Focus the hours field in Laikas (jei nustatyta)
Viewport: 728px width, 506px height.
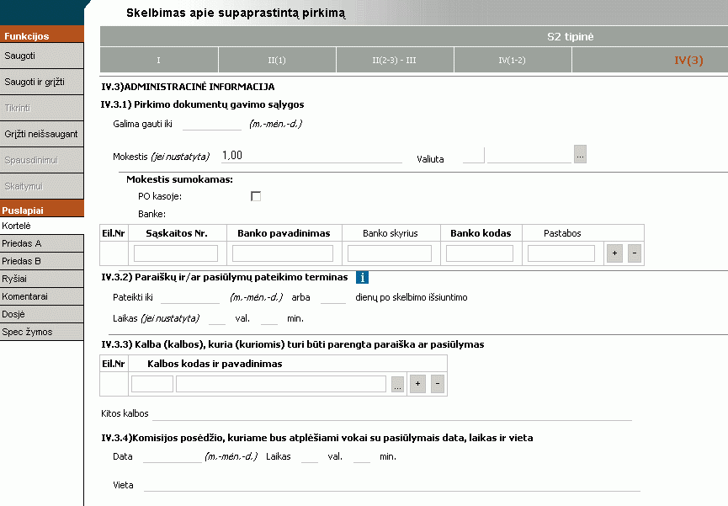[x=217, y=319]
